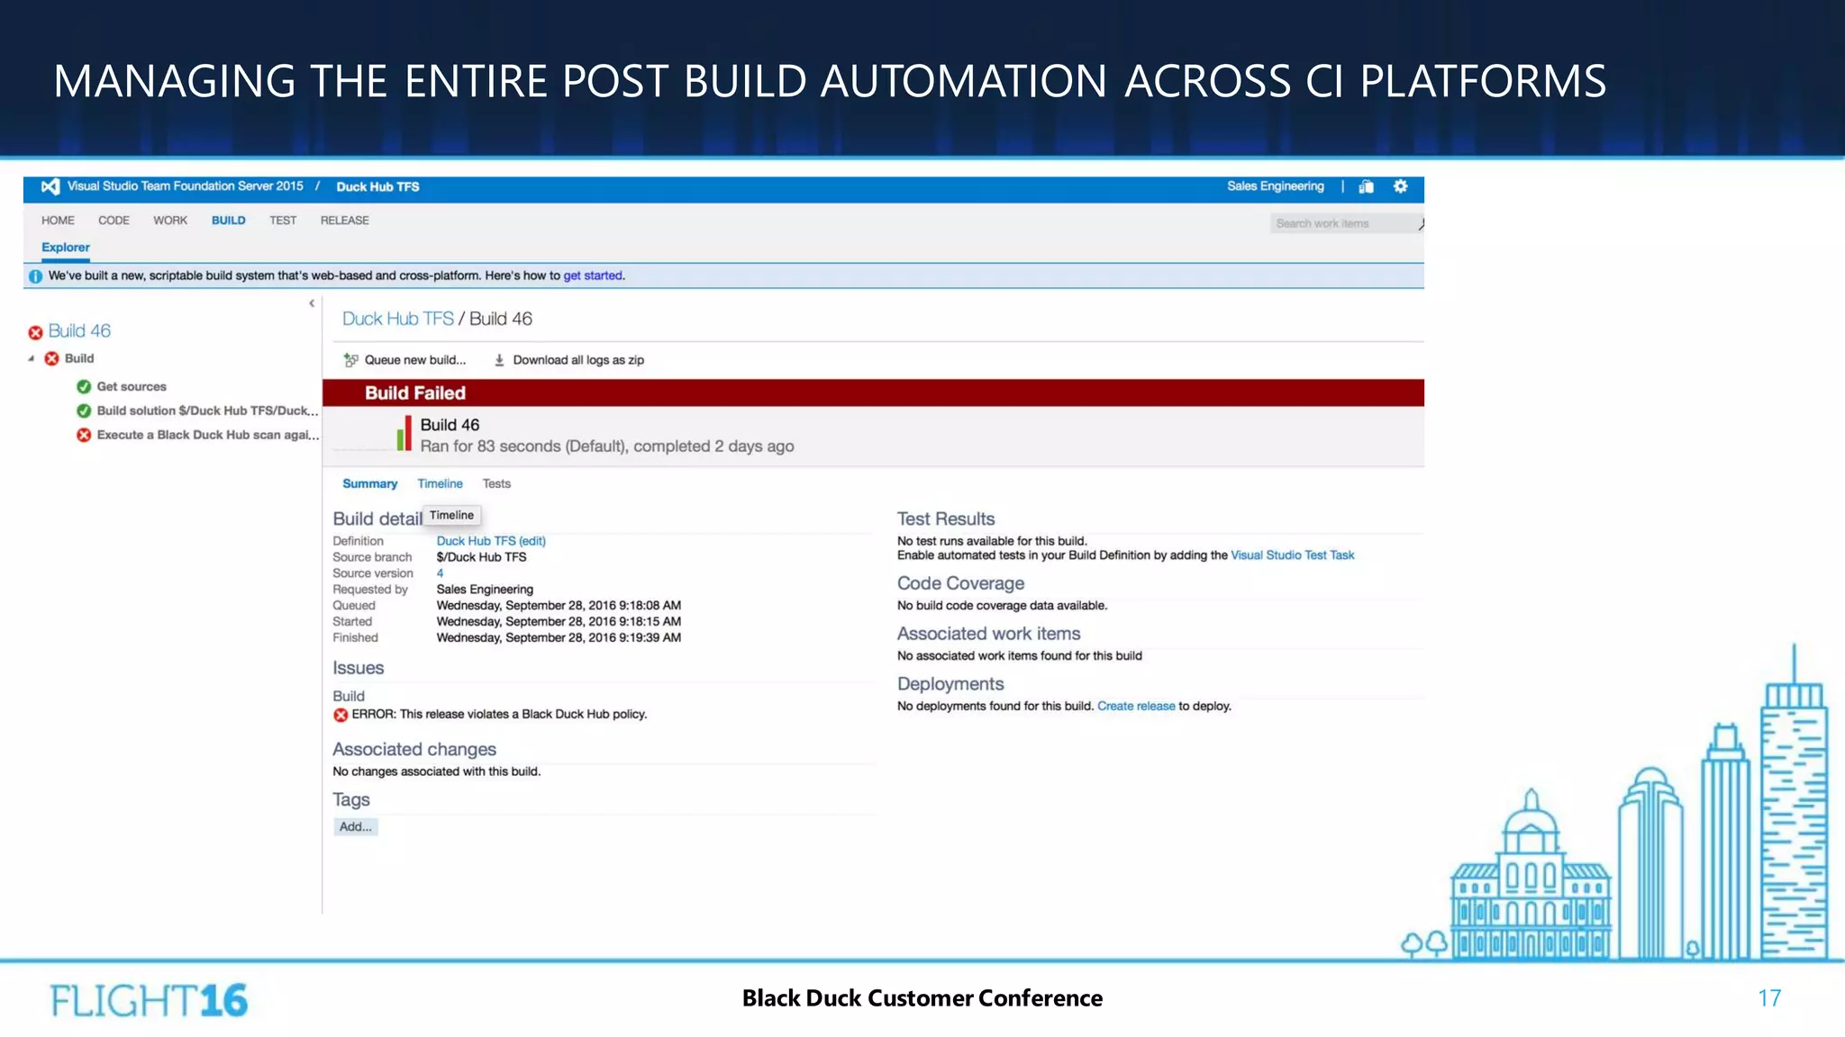Open the settings gear icon
This screenshot has height=1037, width=1845.
(x=1400, y=186)
